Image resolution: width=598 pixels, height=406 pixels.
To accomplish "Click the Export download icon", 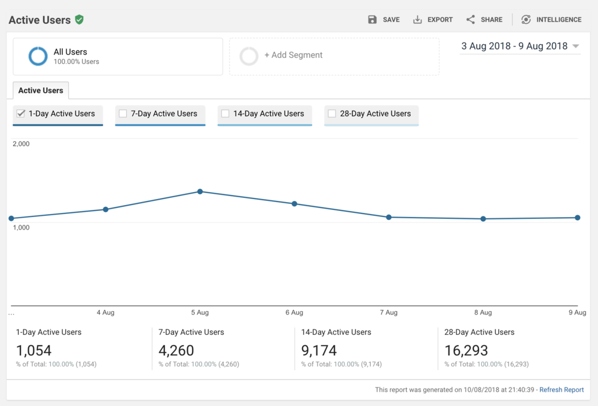I will 417,20.
